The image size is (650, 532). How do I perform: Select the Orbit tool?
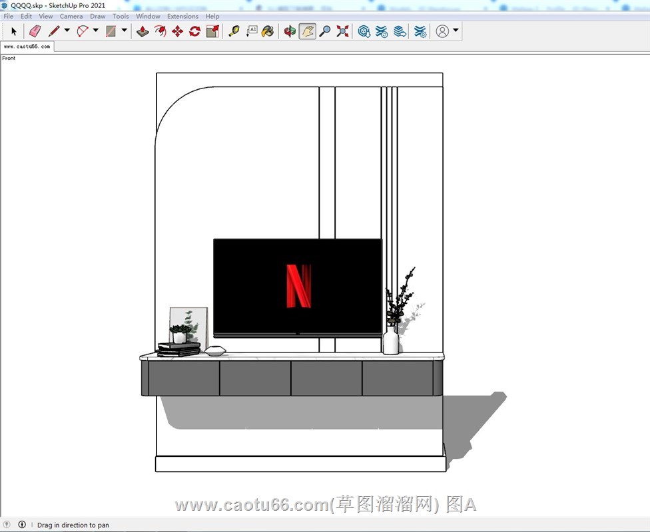tap(290, 31)
